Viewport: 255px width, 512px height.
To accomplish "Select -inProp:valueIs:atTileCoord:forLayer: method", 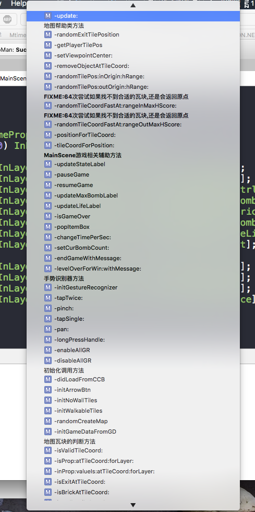I will click(133, 471).
